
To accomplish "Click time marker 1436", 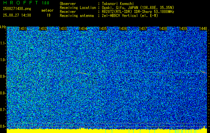I will (x=123, y=29).
